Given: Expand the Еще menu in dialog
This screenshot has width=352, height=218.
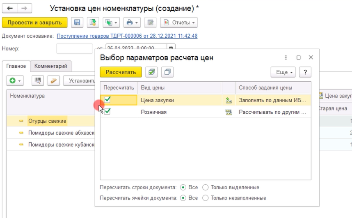Looking at the screenshot, I should (x=283, y=72).
